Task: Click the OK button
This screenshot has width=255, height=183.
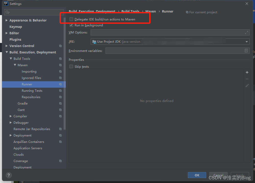Action: tap(197, 175)
